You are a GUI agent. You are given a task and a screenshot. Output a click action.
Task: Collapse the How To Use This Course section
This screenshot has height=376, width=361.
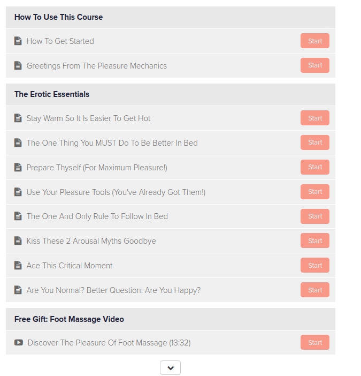[59, 17]
